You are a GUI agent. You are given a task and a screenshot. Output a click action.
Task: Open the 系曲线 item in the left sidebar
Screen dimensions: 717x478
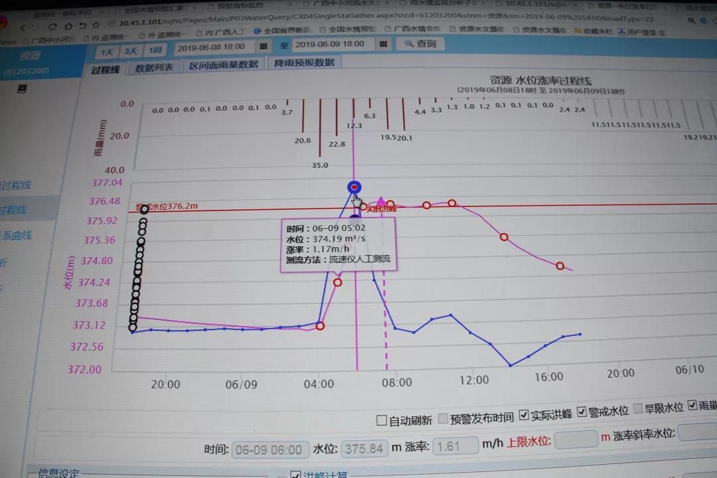coord(16,236)
